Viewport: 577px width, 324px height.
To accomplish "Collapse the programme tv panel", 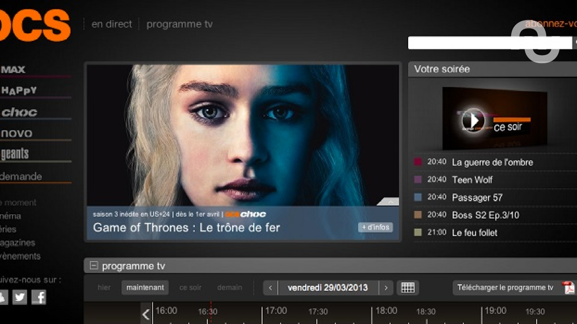I will 94,266.
